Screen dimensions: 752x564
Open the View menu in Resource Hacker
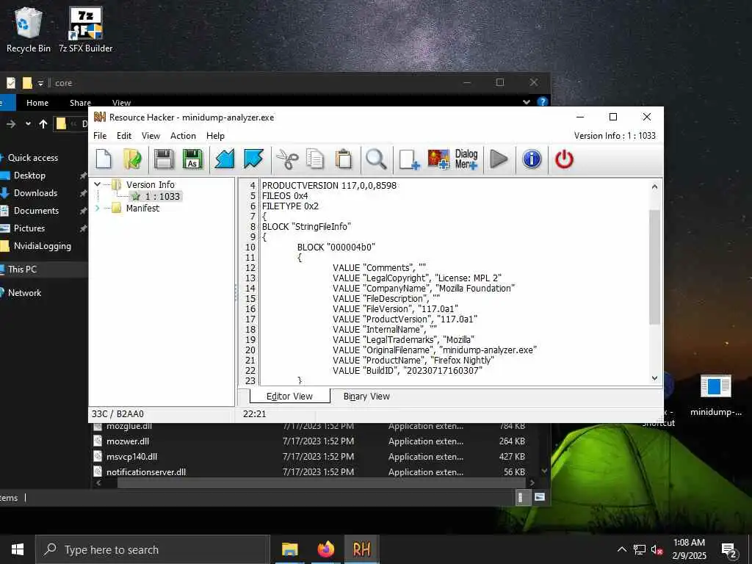click(x=151, y=136)
